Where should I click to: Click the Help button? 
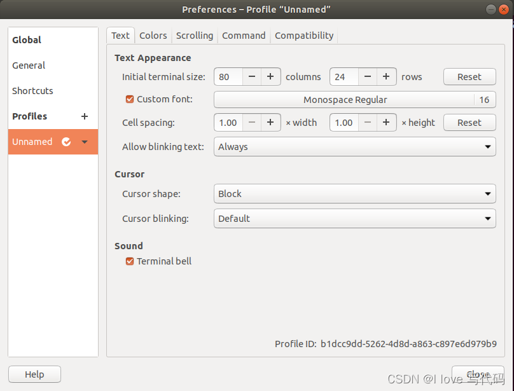(x=35, y=374)
